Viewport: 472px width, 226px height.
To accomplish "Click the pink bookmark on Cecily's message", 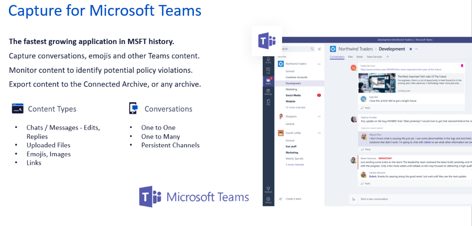I will 462,66.
